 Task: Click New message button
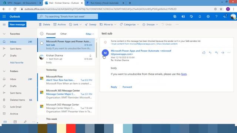tap(17, 24)
